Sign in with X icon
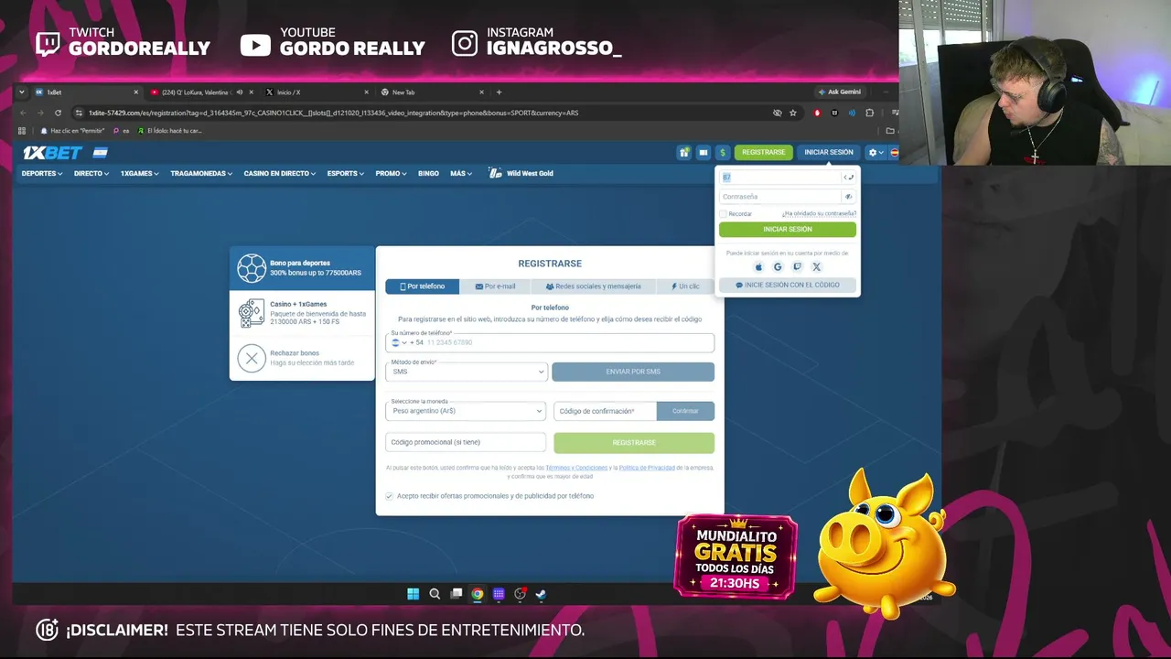 [816, 267]
